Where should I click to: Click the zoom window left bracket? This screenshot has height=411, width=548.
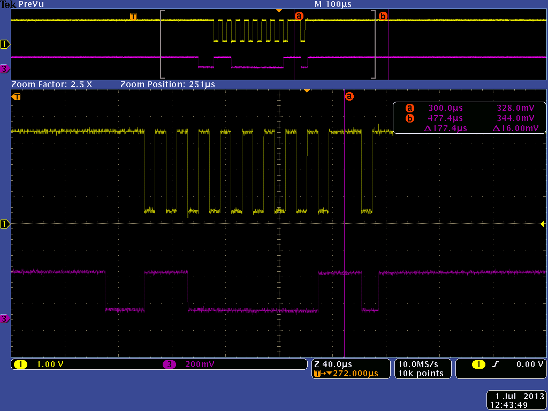162,44
